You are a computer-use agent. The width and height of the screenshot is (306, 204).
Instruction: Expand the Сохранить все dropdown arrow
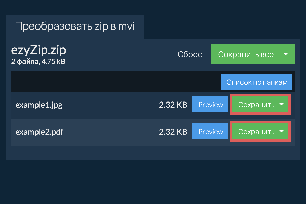(286, 54)
